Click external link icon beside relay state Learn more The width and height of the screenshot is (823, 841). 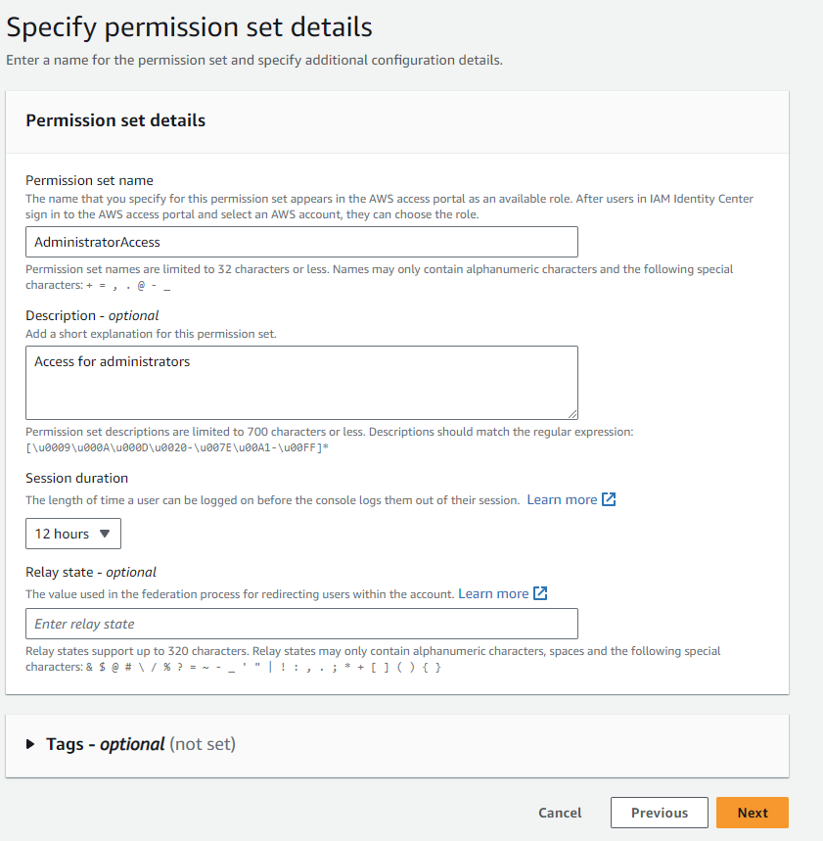[540, 593]
